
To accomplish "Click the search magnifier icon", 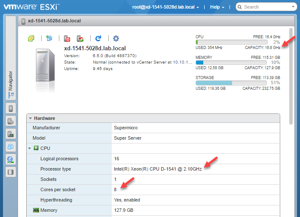I will [239, 7].
